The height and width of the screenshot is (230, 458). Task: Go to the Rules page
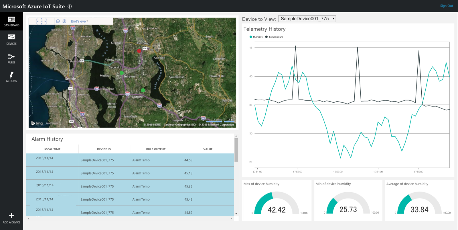click(x=11, y=59)
